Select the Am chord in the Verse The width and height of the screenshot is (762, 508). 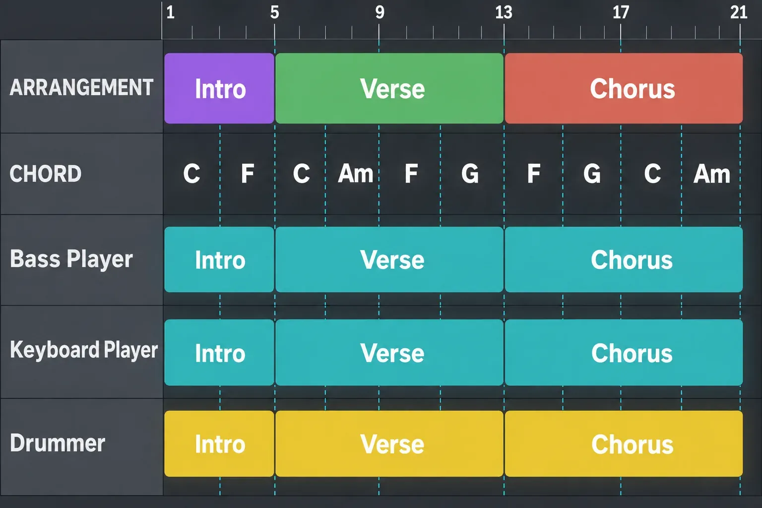pyautogui.click(x=355, y=174)
